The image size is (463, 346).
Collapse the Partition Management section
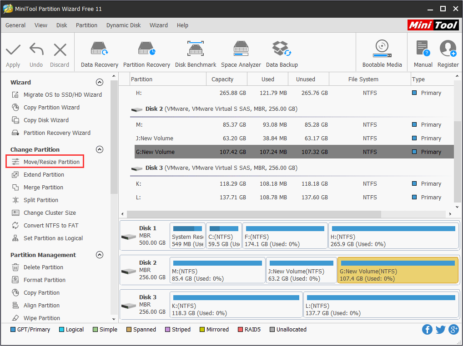[x=100, y=255]
